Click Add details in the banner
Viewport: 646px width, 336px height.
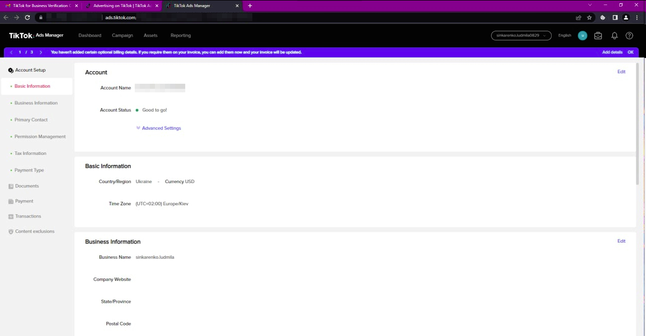(612, 52)
